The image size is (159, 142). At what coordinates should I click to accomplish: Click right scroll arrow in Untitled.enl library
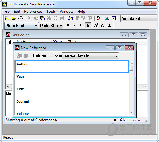click(145, 86)
